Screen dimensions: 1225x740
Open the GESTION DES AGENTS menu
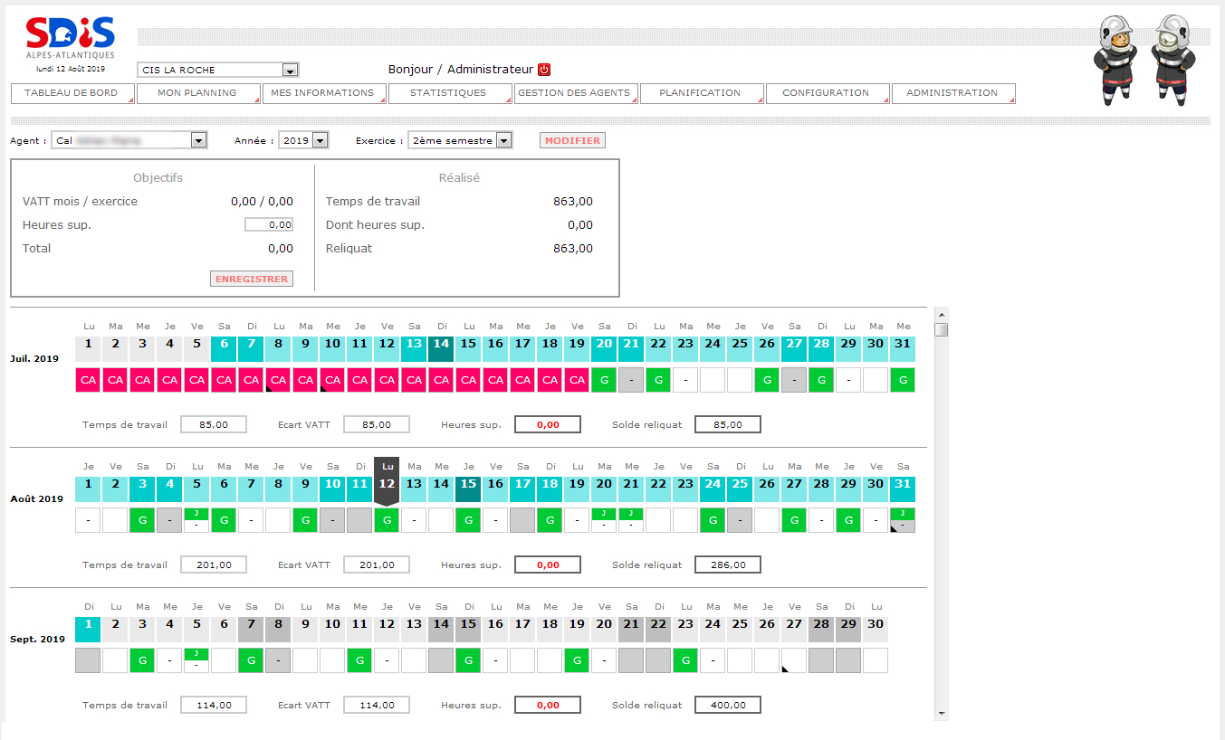click(576, 93)
